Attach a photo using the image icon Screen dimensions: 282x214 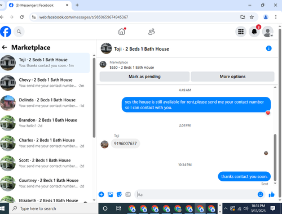(x=111, y=194)
